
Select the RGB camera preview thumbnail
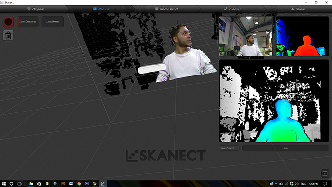[x=246, y=37]
